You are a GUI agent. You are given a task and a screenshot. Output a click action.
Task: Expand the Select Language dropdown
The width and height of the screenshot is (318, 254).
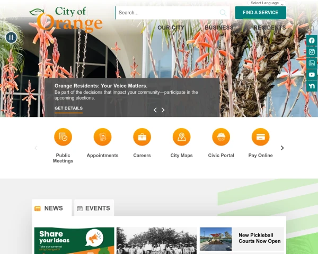click(x=267, y=3)
